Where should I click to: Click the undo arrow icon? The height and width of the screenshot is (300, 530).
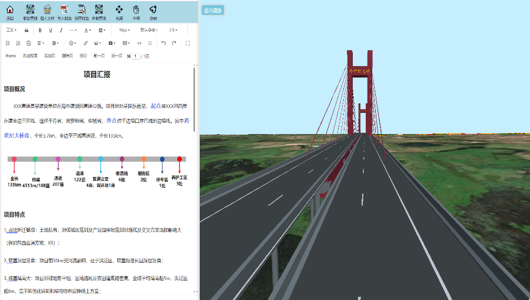[x=164, y=43]
